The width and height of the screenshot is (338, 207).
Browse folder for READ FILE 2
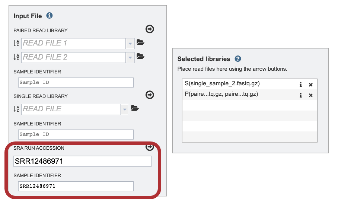coord(140,57)
